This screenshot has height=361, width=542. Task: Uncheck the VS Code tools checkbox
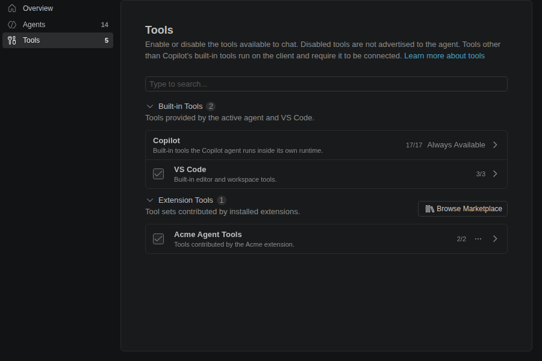click(x=158, y=174)
